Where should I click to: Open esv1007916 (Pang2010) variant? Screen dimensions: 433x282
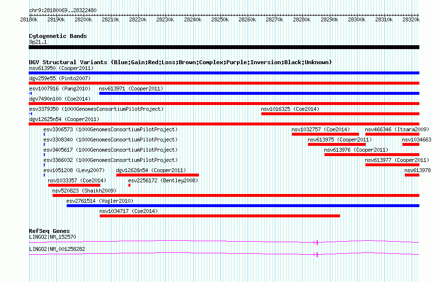click(60, 88)
